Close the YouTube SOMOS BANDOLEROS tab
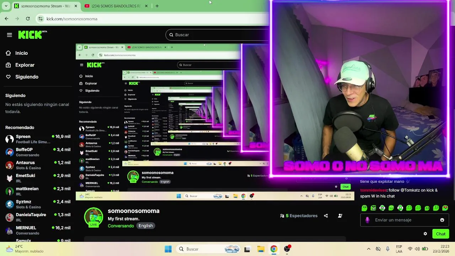Screen dimensions: 455x256 click(146, 6)
